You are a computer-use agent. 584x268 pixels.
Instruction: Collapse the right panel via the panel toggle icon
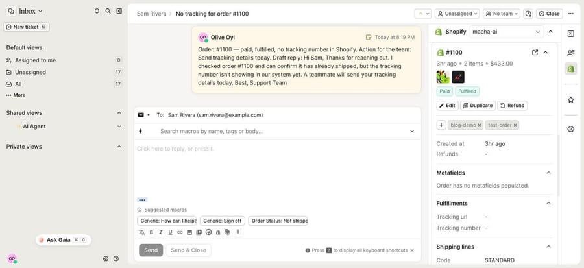point(570,34)
